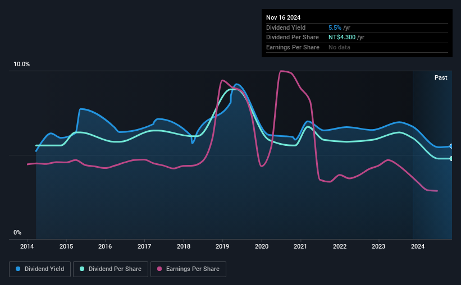461x285 pixels.
Task: Click the teal Dividend Per Share legend dot
Action: [x=82, y=269]
